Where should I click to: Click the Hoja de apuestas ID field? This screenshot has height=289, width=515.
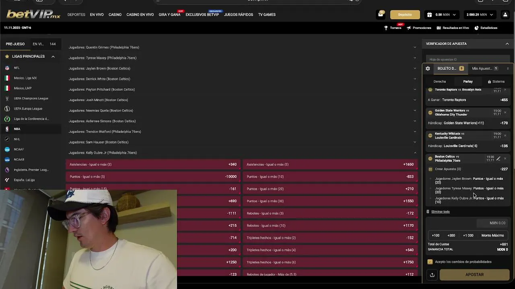click(468, 59)
